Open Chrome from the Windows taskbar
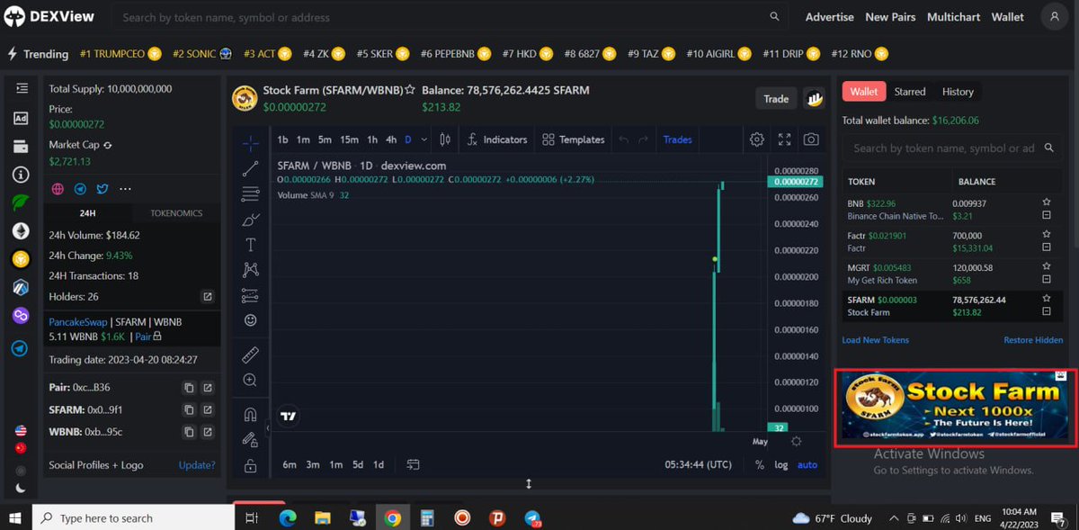This screenshot has width=1079, height=530. pos(392,517)
